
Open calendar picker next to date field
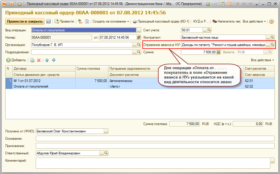pos(139,37)
